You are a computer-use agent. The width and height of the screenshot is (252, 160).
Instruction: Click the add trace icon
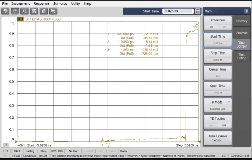(x=25, y=11)
